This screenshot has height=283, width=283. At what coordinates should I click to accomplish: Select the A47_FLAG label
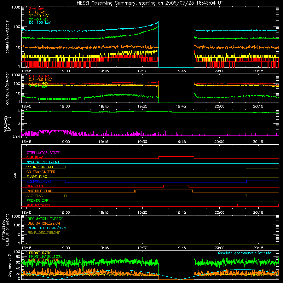[x=35, y=196]
